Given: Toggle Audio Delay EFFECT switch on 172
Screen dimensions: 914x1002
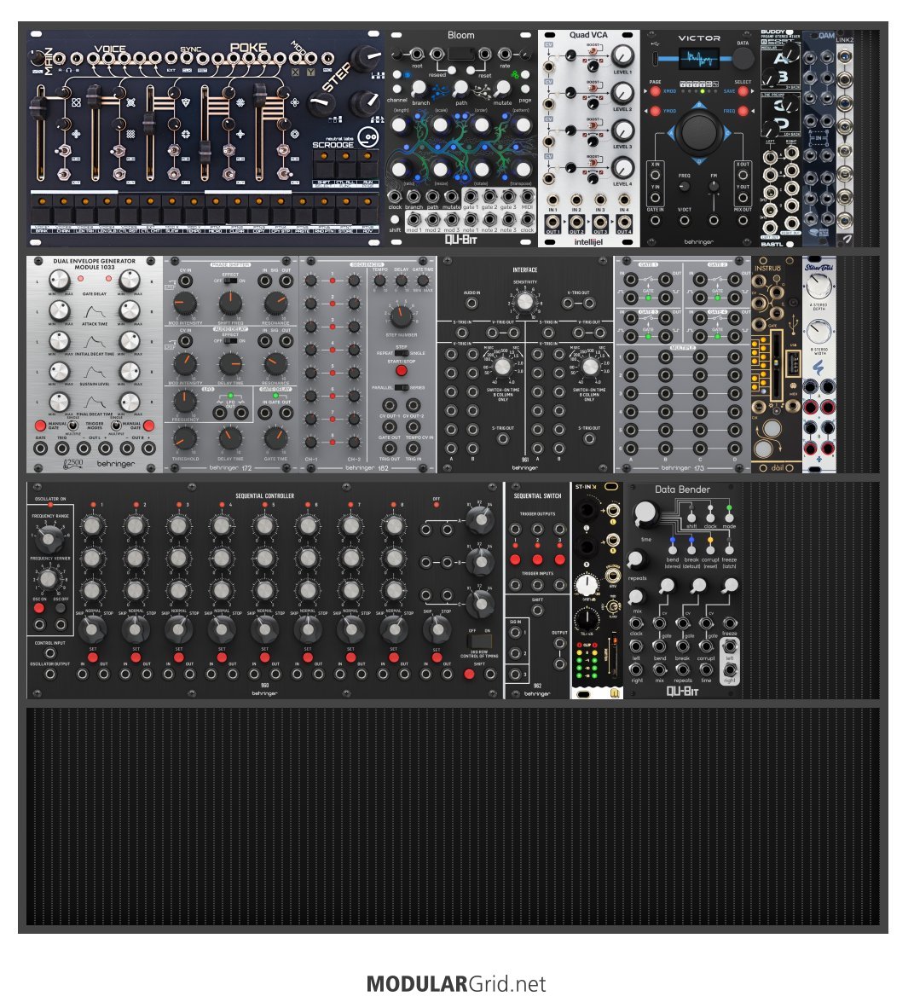Looking at the screenshot, I should coord(230,340).
